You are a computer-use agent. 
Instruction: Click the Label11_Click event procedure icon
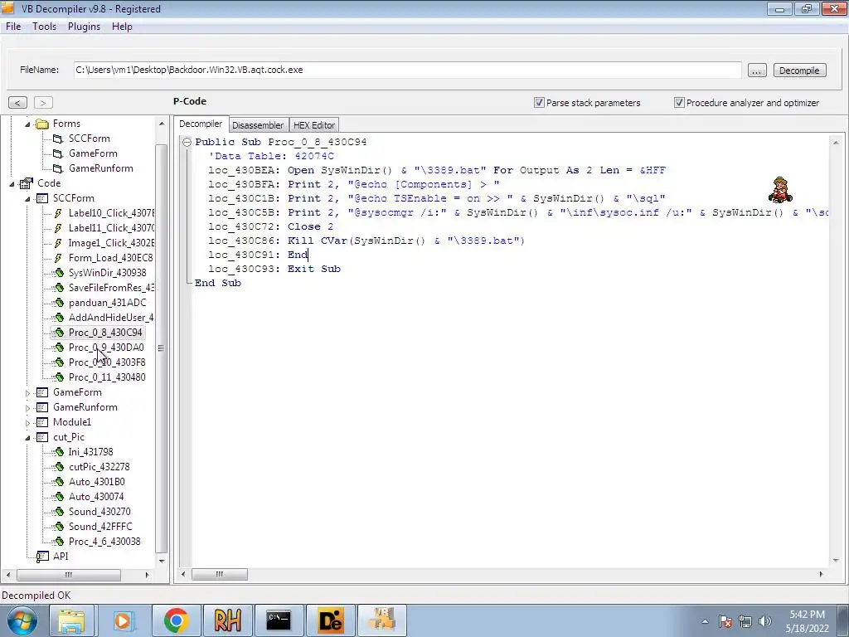click(58, 228)
